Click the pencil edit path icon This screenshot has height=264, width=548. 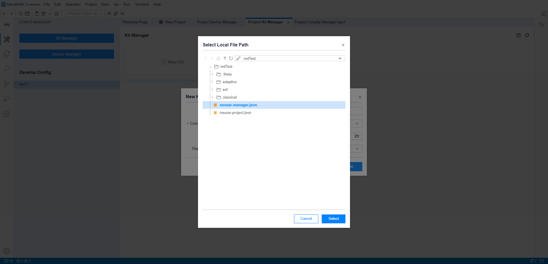click(239, 58)
